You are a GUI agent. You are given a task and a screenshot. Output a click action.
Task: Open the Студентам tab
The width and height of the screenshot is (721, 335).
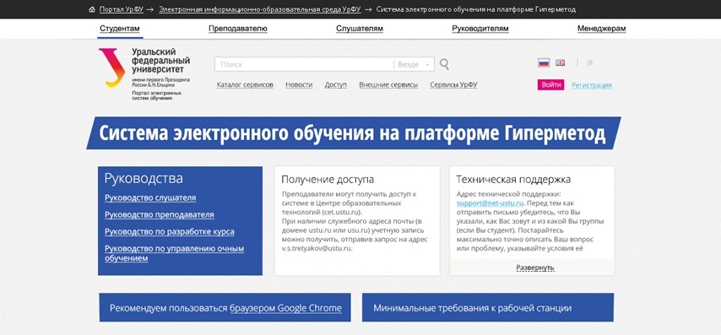coord(120,29)
